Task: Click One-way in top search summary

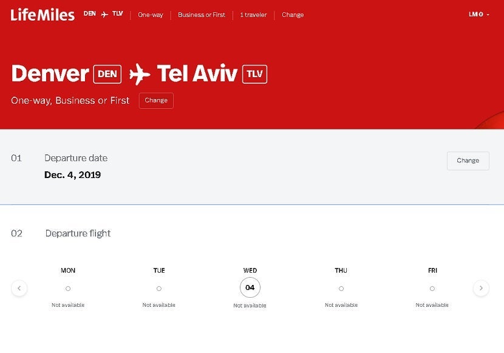Action: pos(151,15)
